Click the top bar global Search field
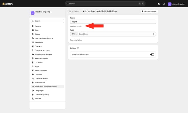 point(105,4)
